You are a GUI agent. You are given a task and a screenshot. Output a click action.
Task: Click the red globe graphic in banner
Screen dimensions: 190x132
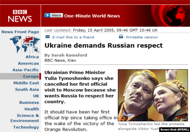point(176,16)
